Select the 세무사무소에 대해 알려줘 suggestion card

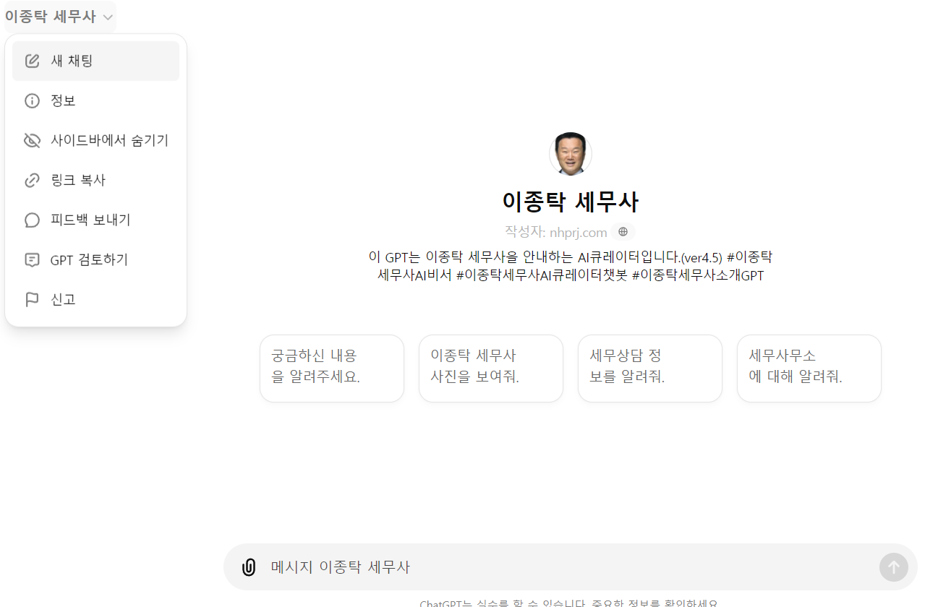[x=809, y=369]
